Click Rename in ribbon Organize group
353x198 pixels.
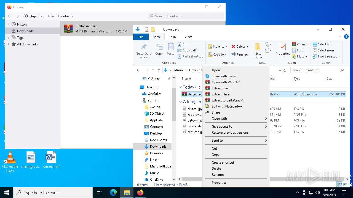point(239,54)
